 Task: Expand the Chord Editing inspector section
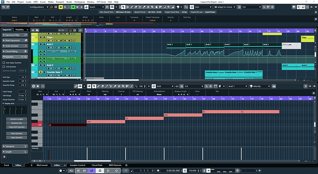tap(15, 51)
